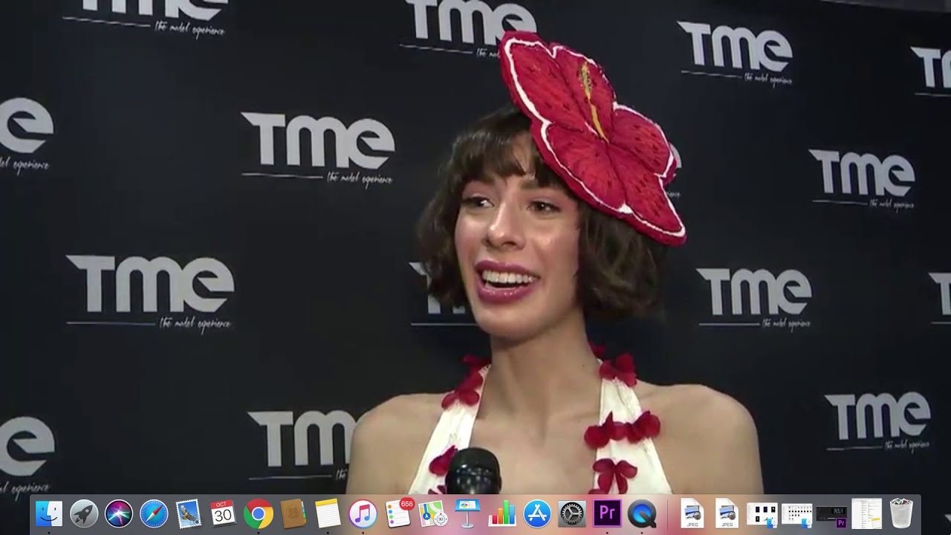Switch to iTunes
The width and height of the screenshot is (951, 535).
363,513
